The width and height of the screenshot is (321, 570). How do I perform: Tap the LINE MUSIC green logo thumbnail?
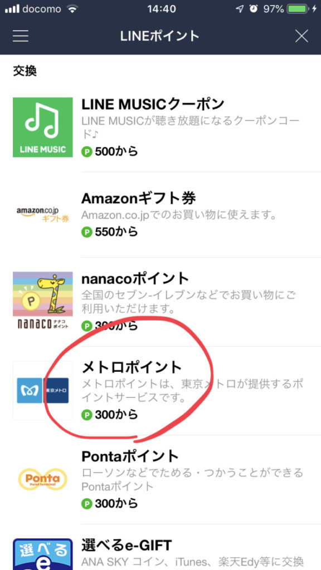pyautogui.click(x=42, y=127)
